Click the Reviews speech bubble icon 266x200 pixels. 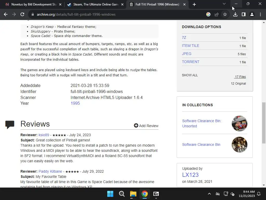coord(10,125)
